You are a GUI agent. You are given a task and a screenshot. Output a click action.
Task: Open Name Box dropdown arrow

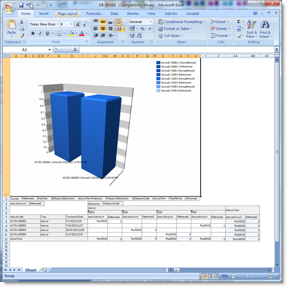pyautogui.click(x=49, y=50)
